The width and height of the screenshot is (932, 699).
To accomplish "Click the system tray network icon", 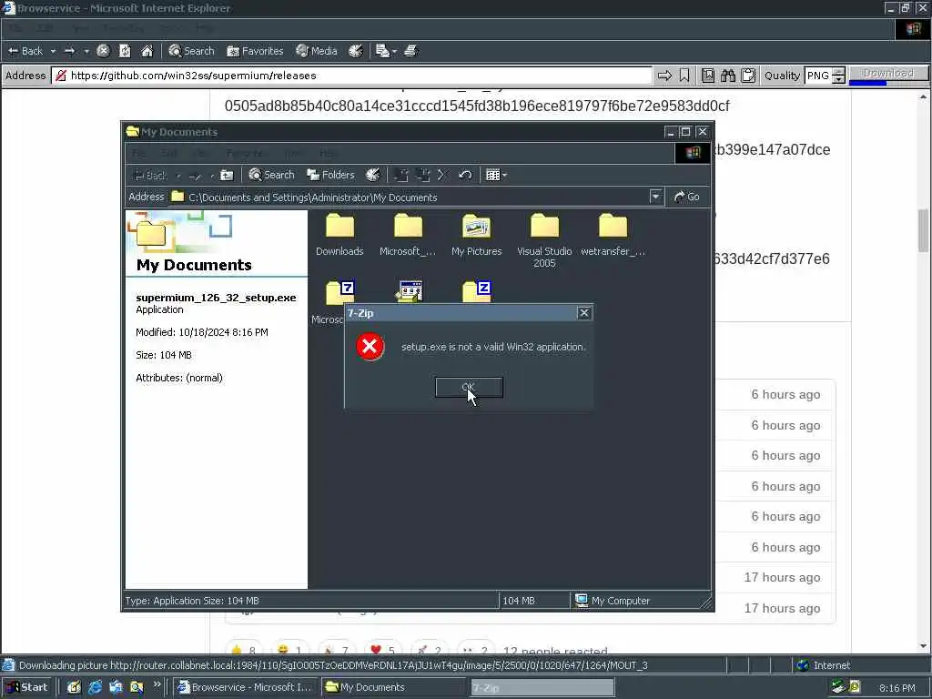I will [838, 687].
